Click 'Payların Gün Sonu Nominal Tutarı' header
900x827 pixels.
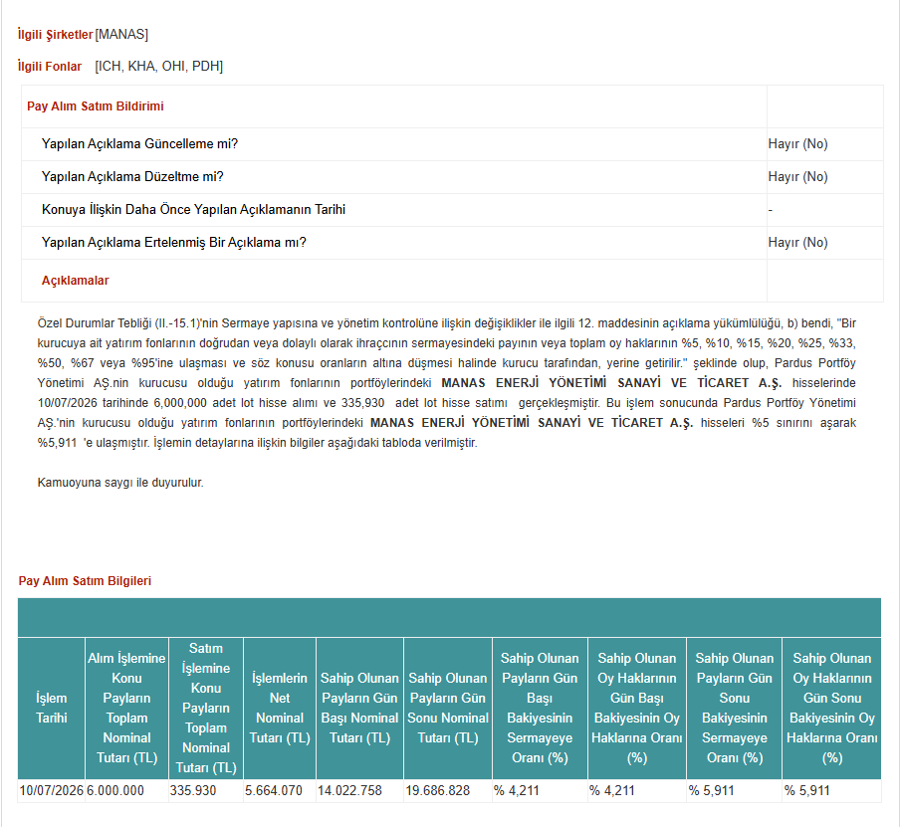pos(448,709)
